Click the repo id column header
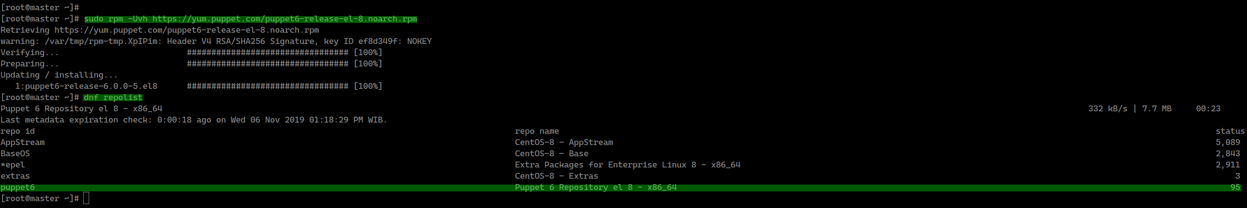Screen dimensions: 1247x208 18,131
